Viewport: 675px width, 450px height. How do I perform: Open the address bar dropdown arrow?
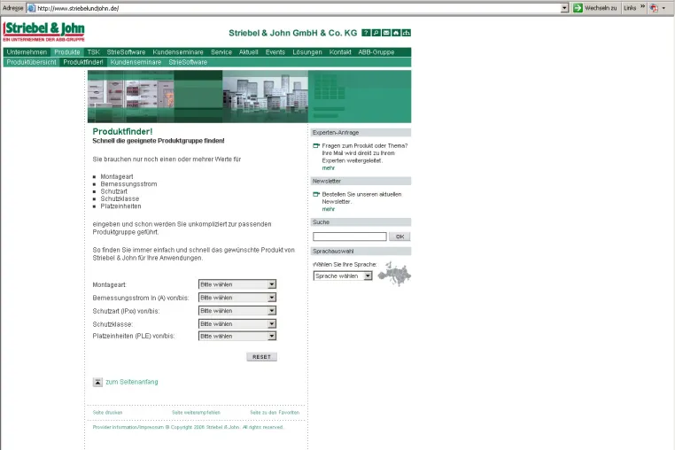click(x=564, y=8)
